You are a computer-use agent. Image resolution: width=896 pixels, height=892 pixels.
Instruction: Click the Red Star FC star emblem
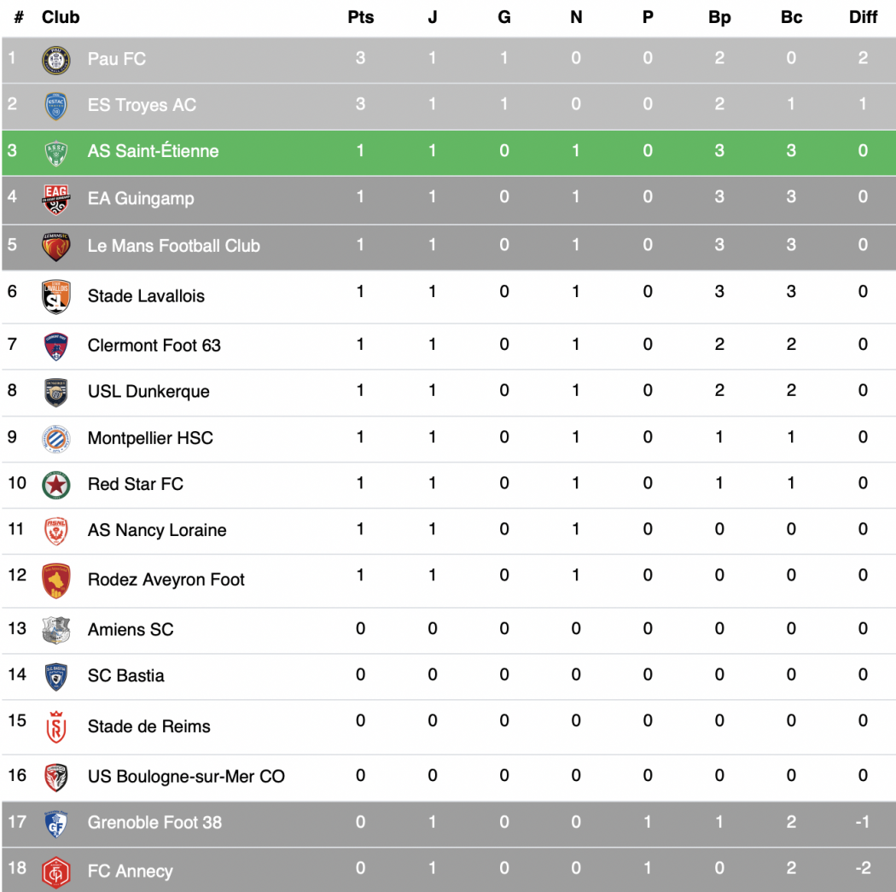(56, 485)
